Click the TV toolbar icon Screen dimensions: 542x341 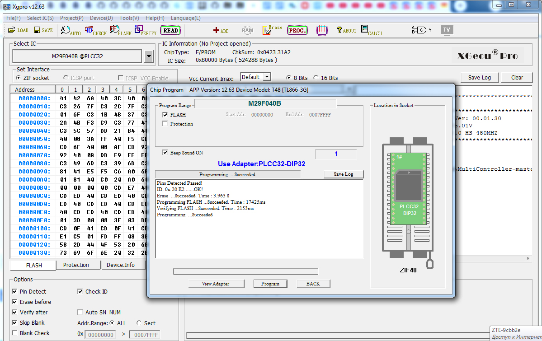[447, 30]
